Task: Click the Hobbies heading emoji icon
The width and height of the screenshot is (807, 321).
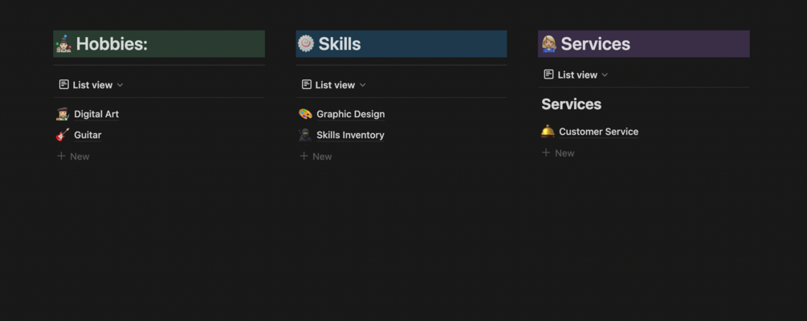Action: coord(64,44)
